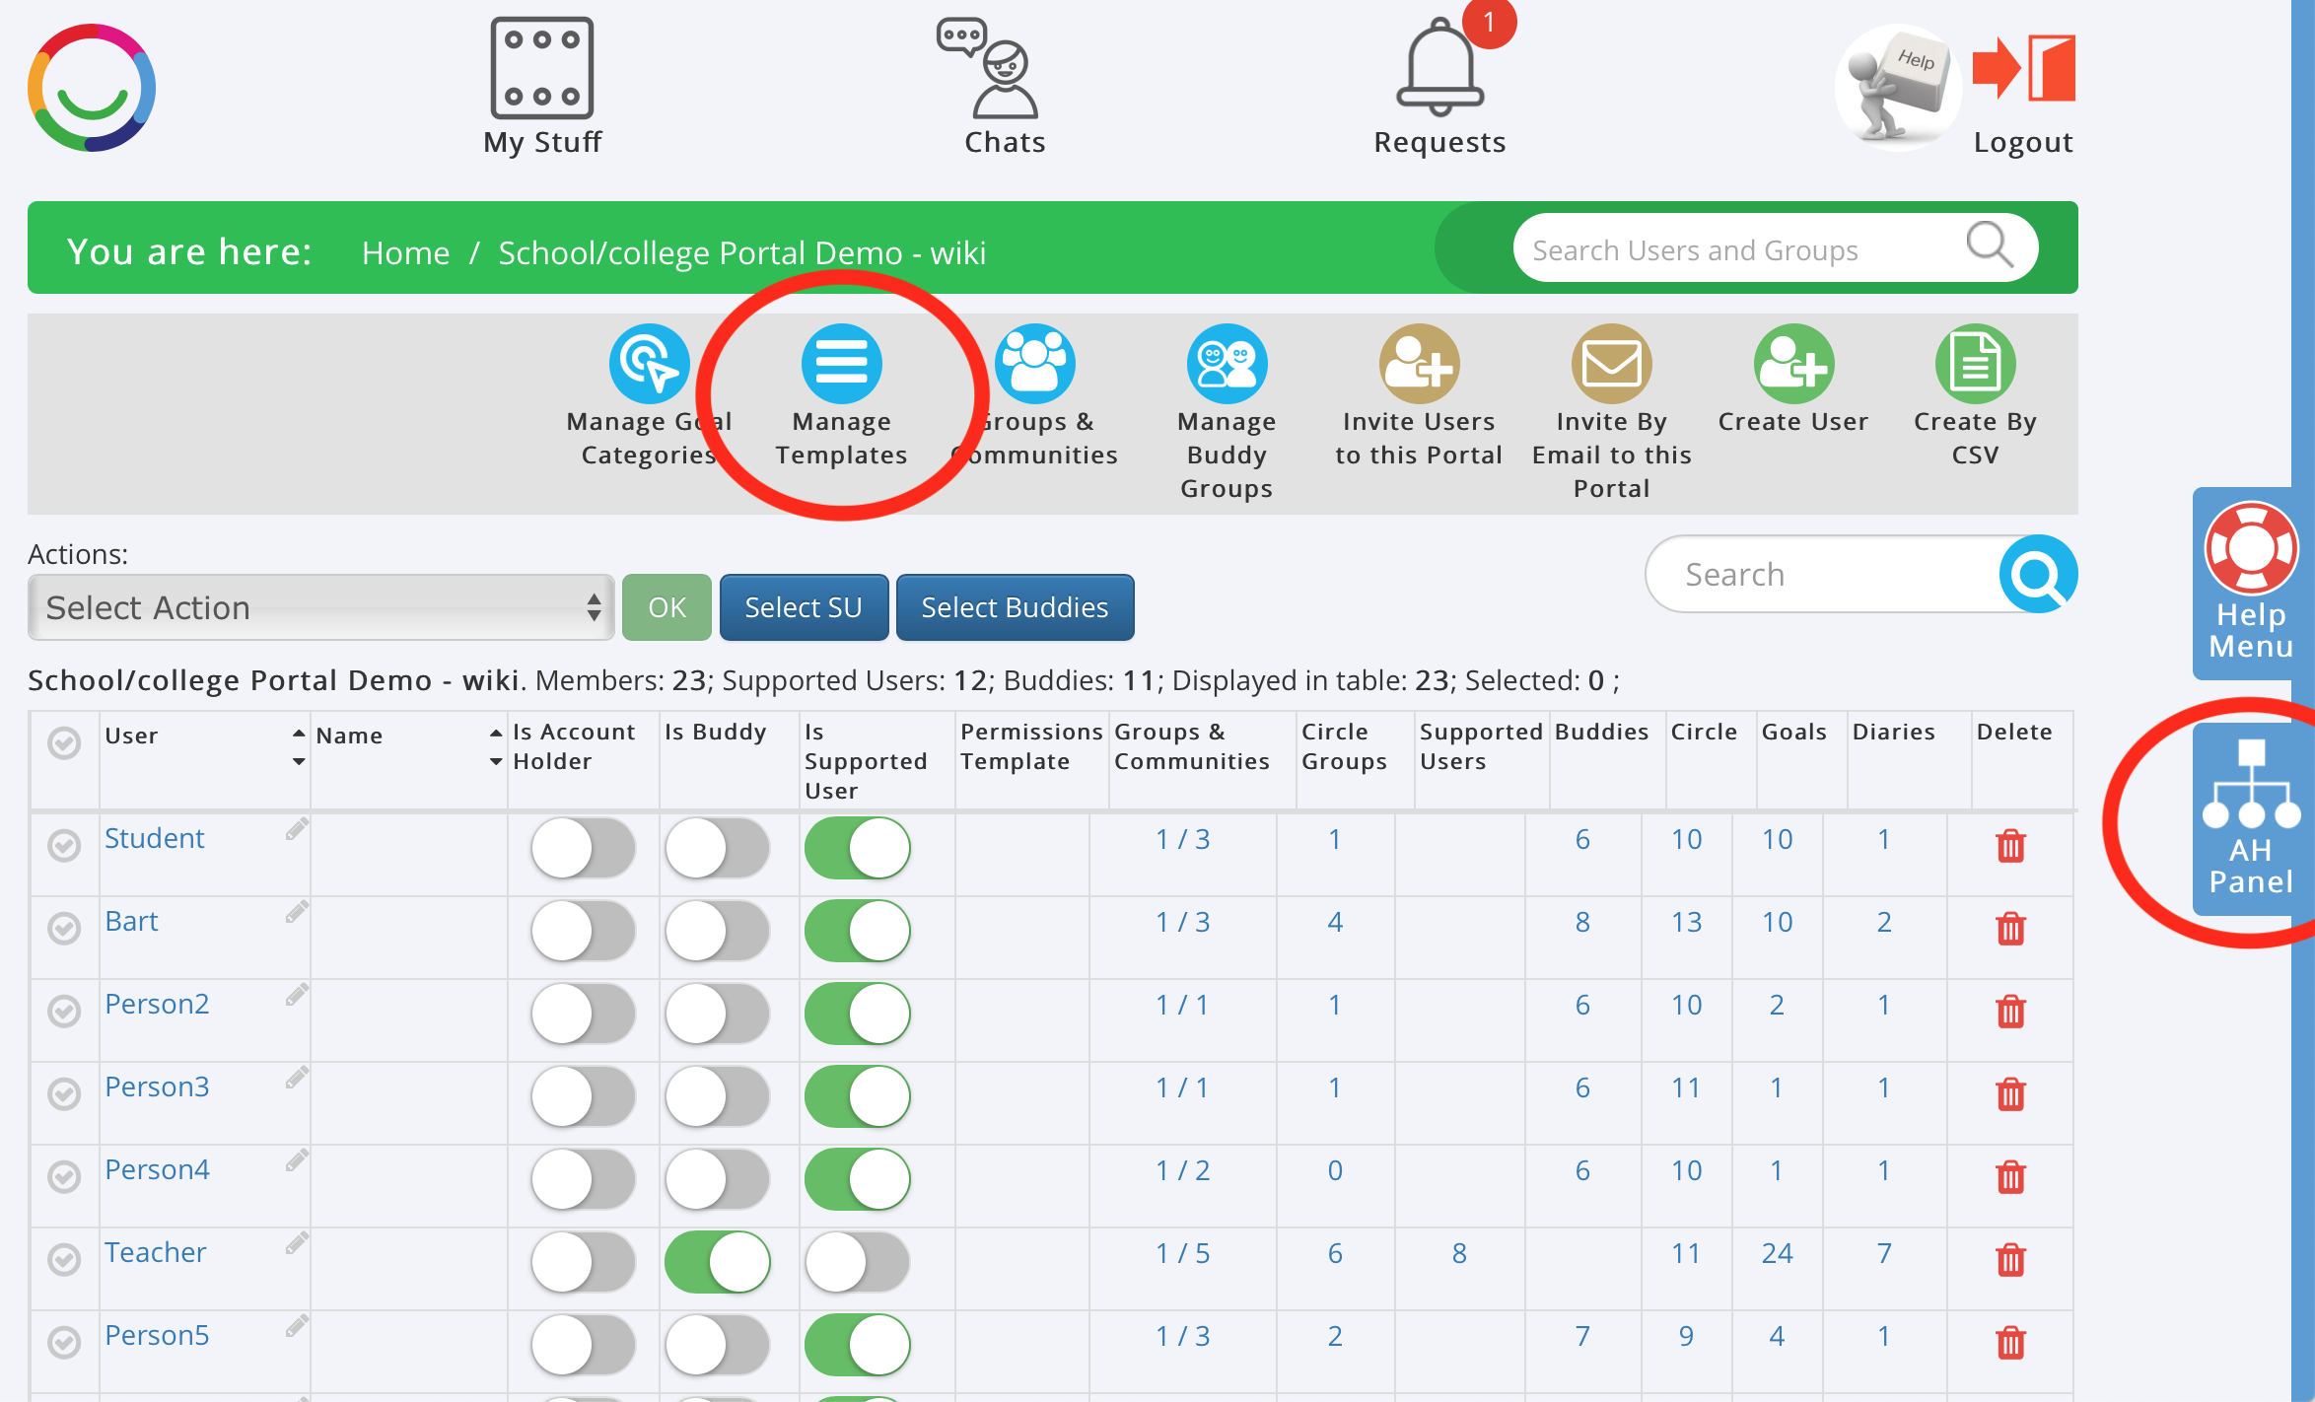Image resolution: width=2315 pixels, height=1402 pixels.
Task: Open Invite By Email envelope icon
Action: [1611, 365]
